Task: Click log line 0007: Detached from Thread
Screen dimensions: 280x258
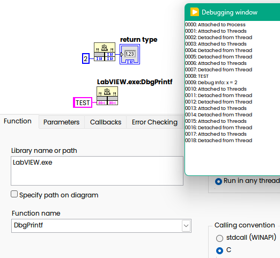Action: (x=219, y=70)
